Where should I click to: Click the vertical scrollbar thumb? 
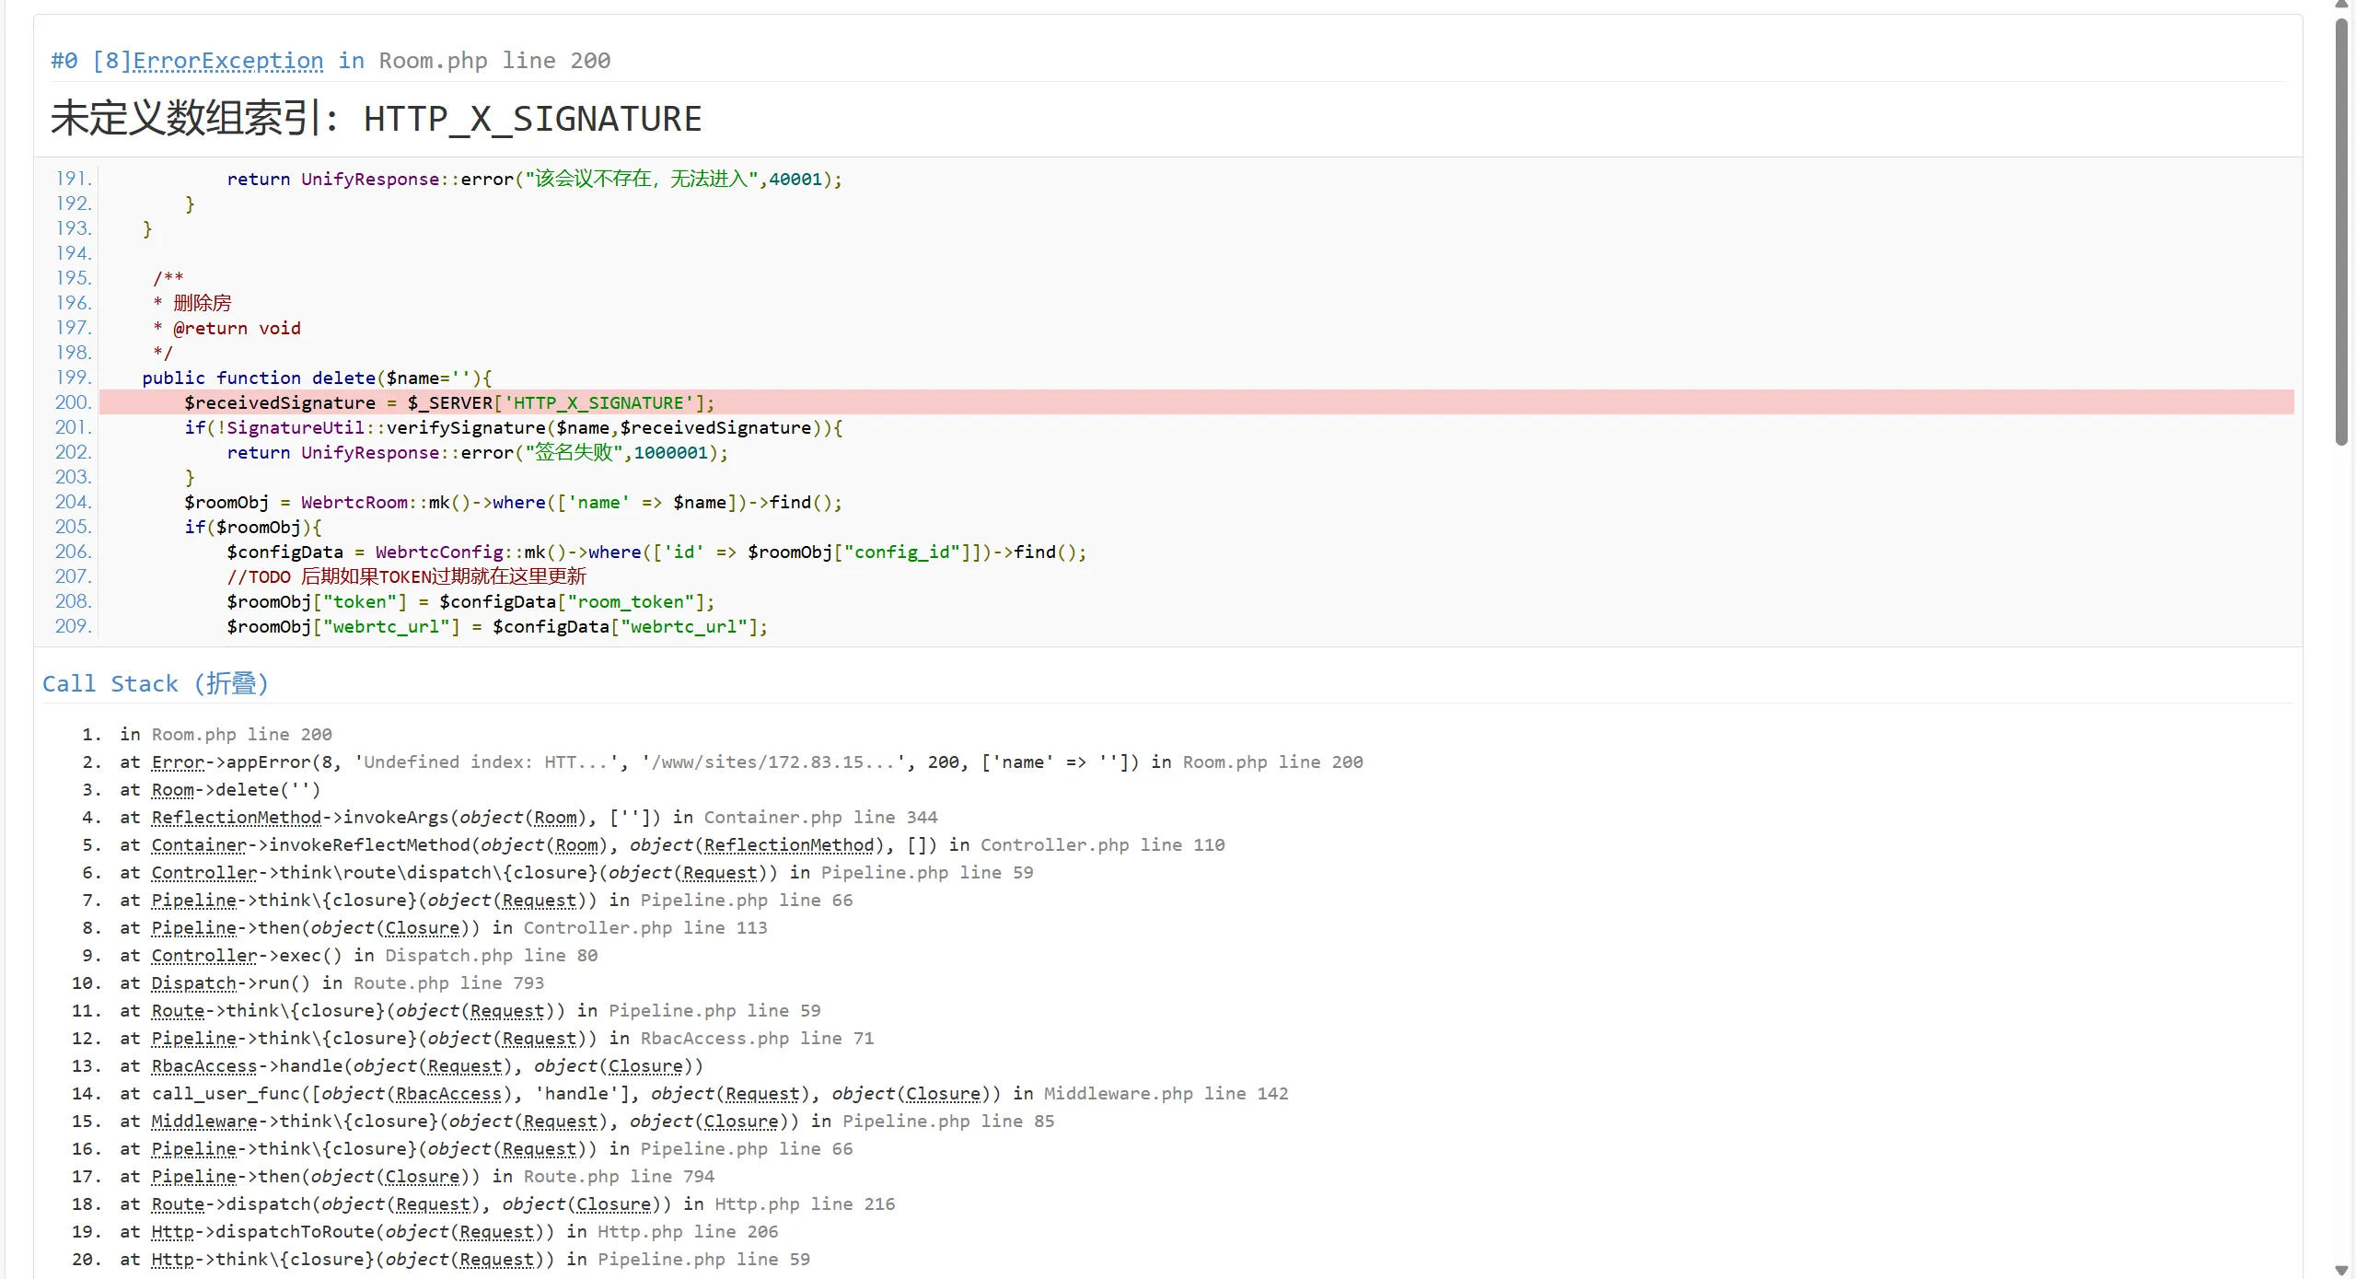[x=2341, y=230]
